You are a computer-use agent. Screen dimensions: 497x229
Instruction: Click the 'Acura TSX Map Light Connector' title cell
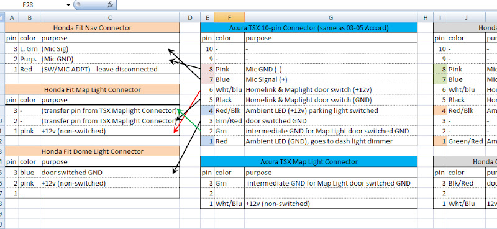[x=309, y=162]
